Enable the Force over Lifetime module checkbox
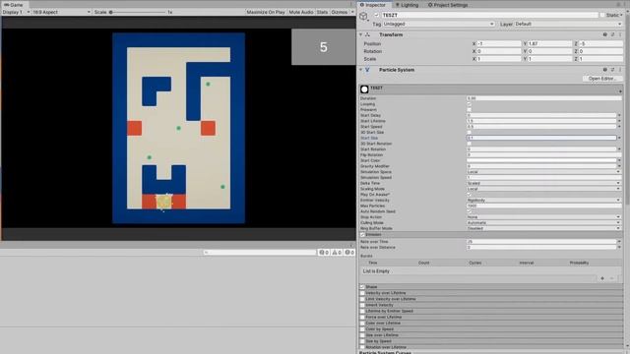630x354 pixels. 362,317
